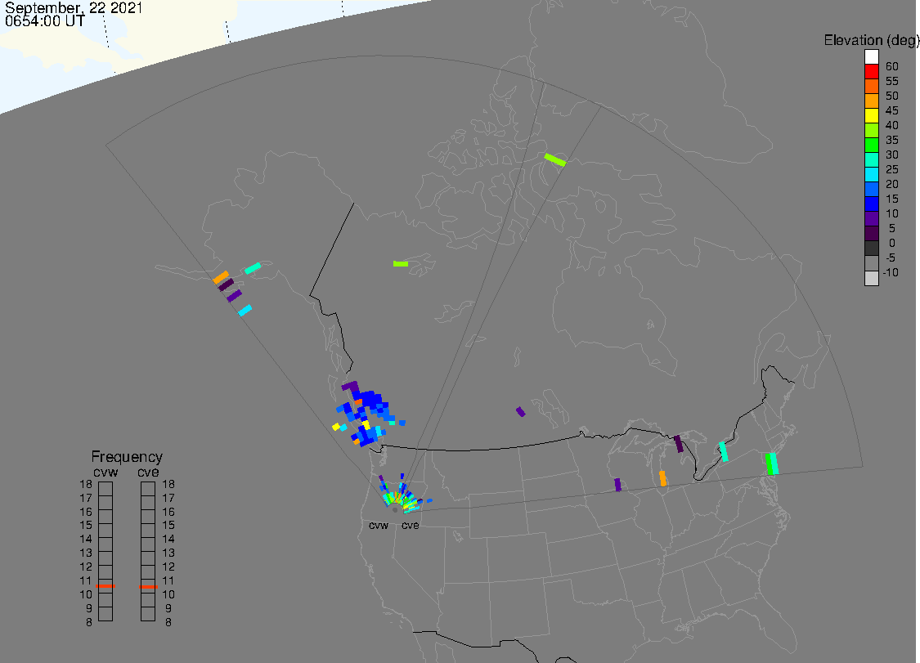Click the "September, 22 2021" date text

coord(74,8)
